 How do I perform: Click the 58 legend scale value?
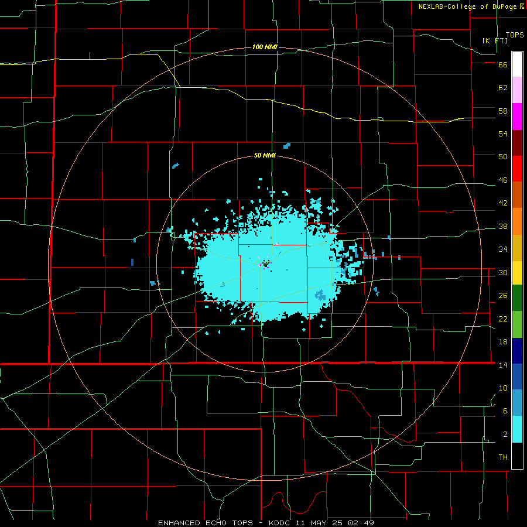(x=503, y=111)
